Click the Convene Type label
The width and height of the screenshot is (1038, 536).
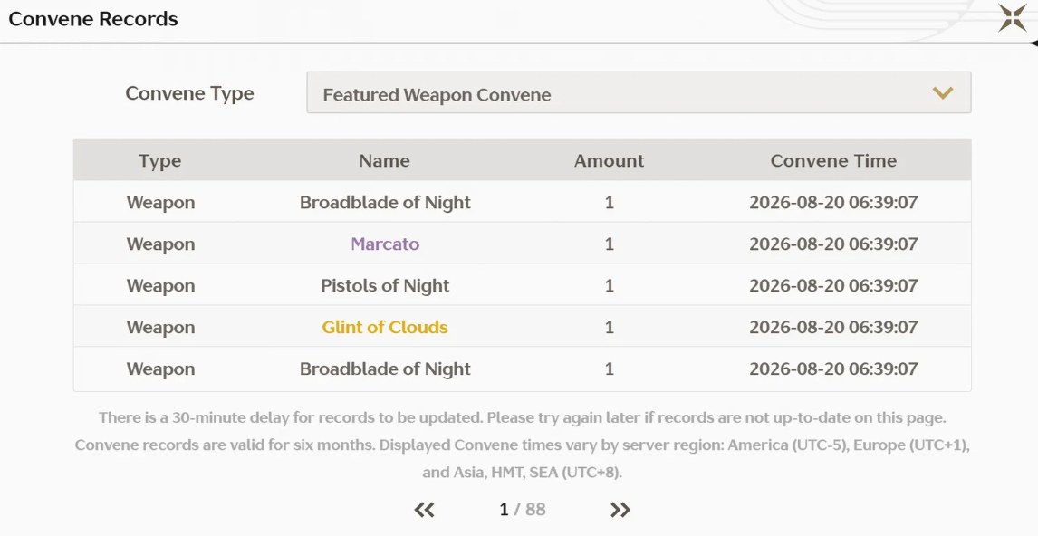190,94
